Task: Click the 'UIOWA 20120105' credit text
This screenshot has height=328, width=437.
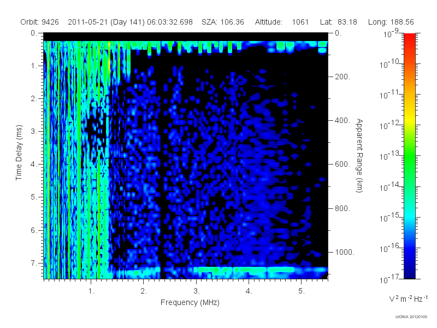Action: click(x=411, y=317)
